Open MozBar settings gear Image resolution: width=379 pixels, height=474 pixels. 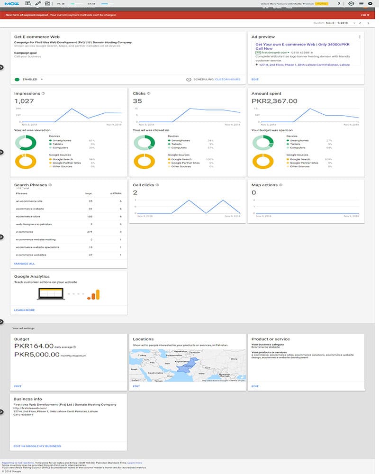click(x=351, y=4)
